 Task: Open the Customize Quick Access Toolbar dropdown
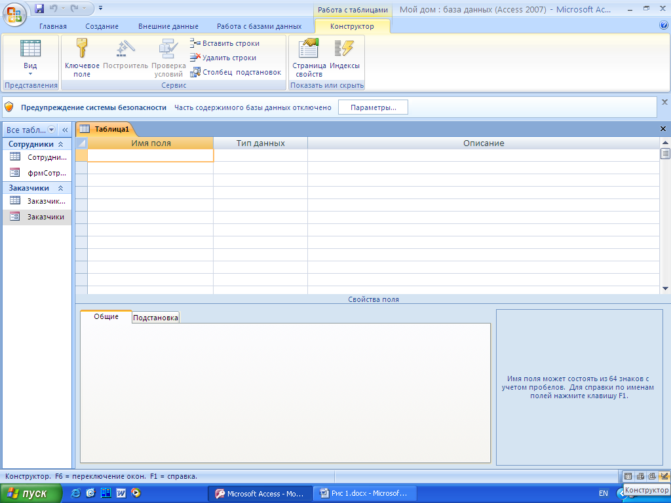click(x=100, y=8)
